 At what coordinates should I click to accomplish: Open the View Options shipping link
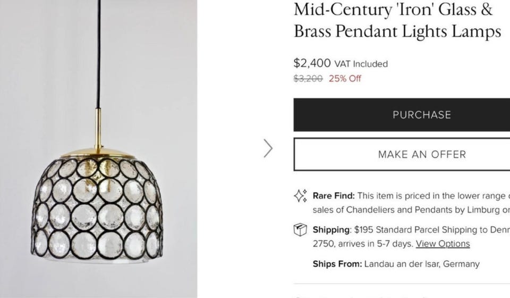point(443,244)
